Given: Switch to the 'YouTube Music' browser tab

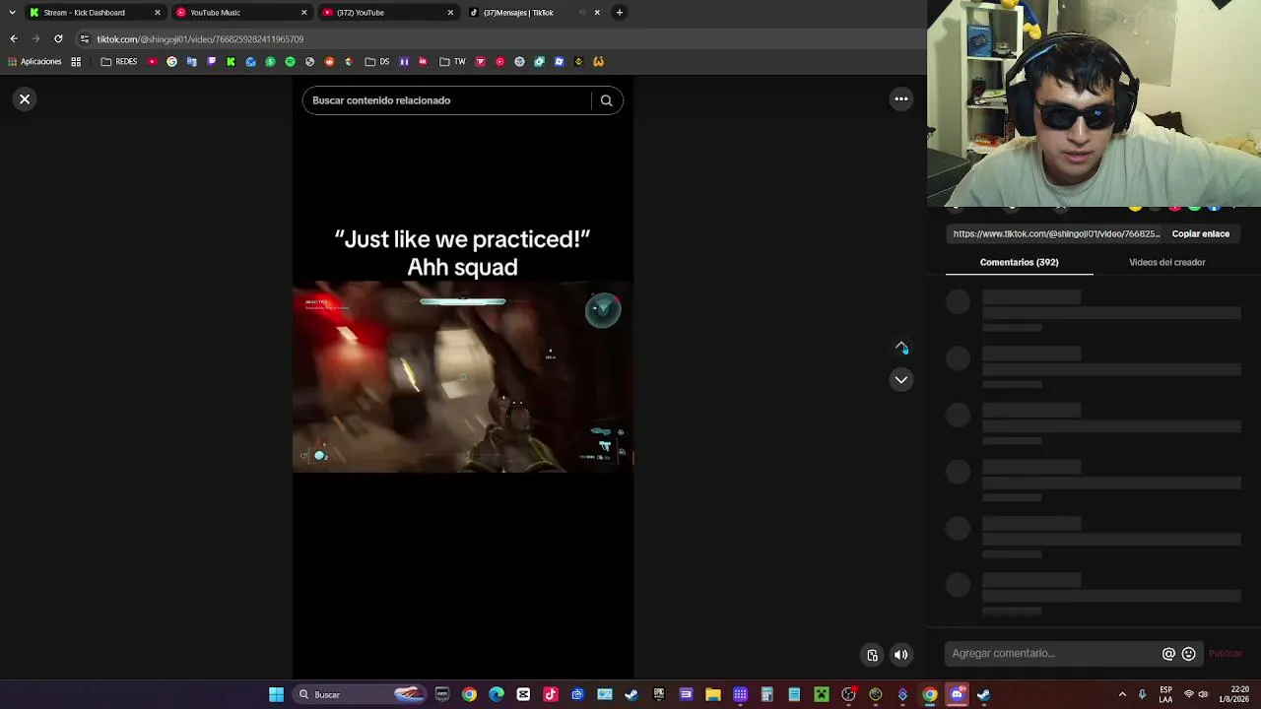Looking at the screenshot, I should point(240,13).
